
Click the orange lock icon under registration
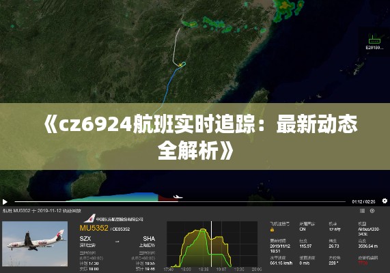[272, 229]
